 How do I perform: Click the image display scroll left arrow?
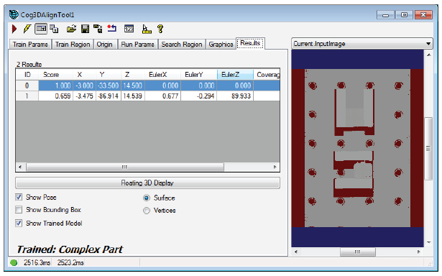295,252
